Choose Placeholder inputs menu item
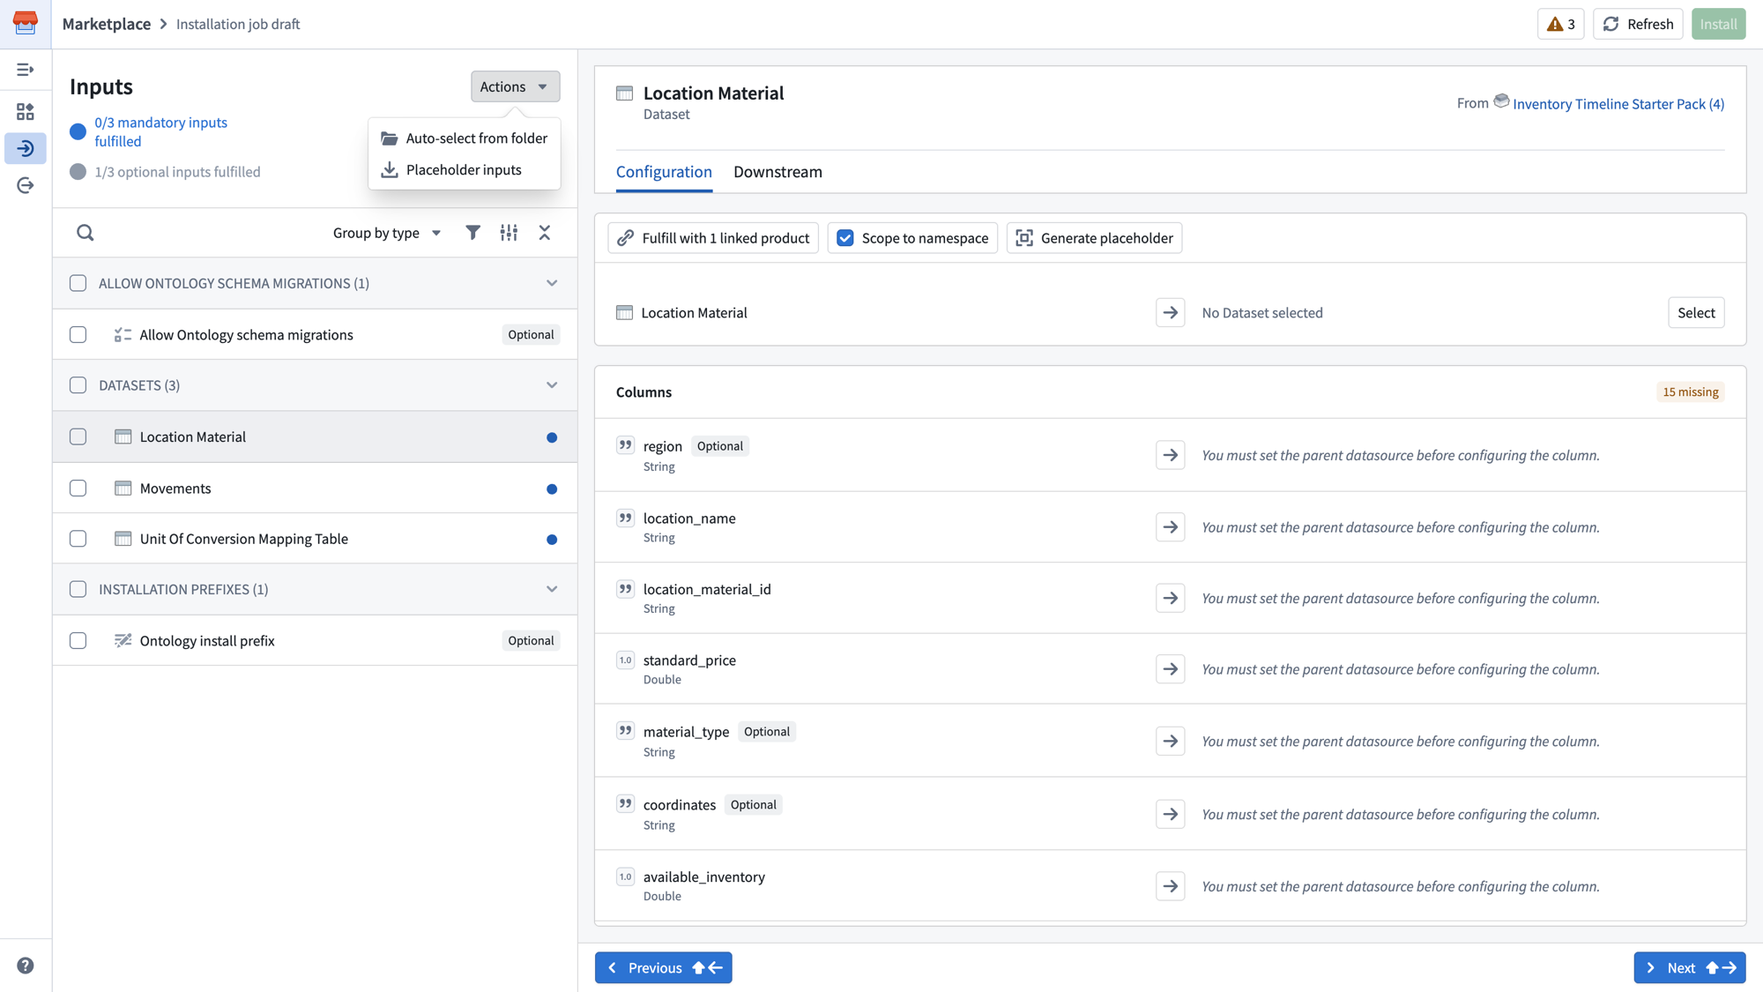Screen dimensions: 1763x992 pos(465,170)
